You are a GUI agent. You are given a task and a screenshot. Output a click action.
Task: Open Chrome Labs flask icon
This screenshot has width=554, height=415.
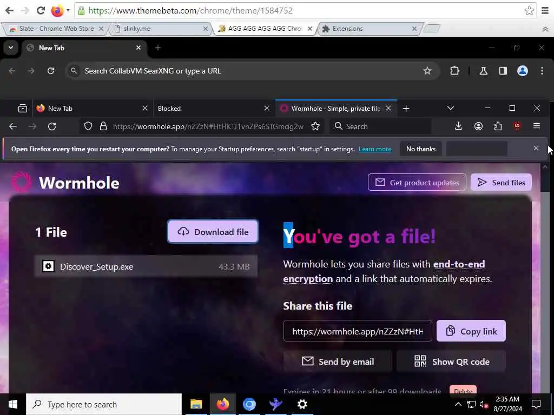tap(483, 71)
